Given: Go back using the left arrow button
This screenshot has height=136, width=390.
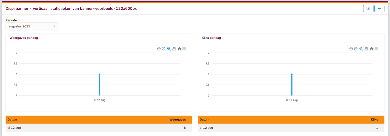Looking at the screenshot, I should coord(379,9).
